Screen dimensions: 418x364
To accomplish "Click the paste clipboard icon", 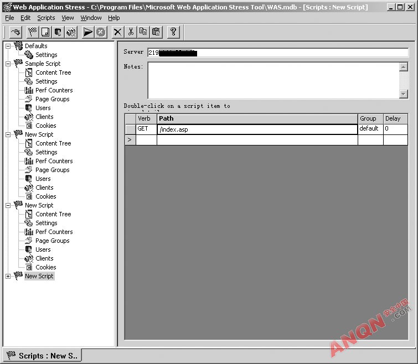I will pyautogui.click(x=156, y=32).
